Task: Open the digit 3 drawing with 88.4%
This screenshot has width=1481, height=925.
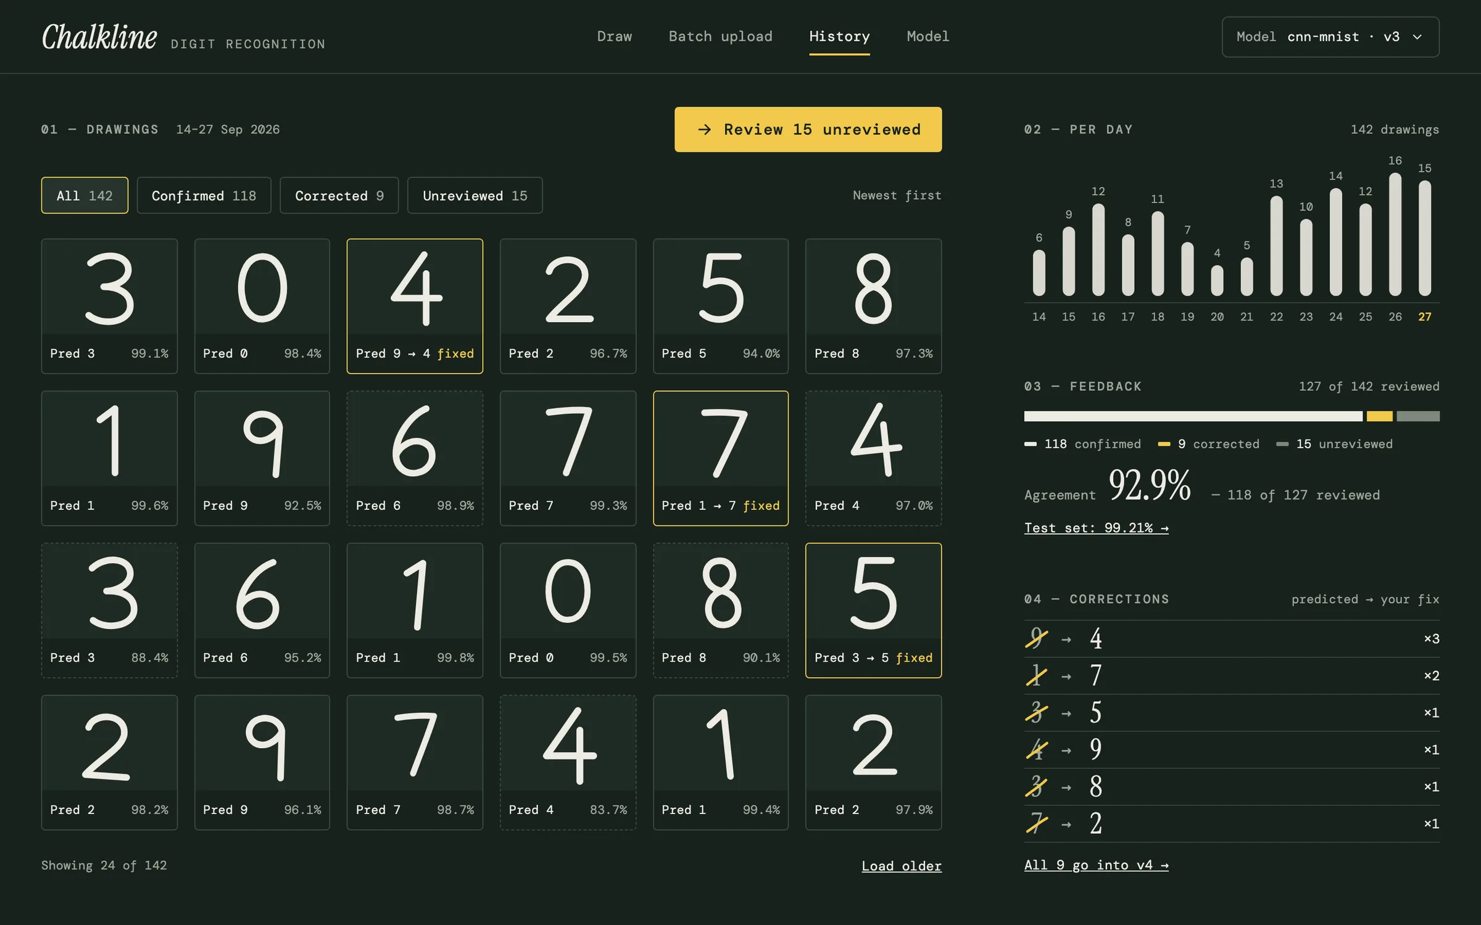Action: tap(109, 610)
